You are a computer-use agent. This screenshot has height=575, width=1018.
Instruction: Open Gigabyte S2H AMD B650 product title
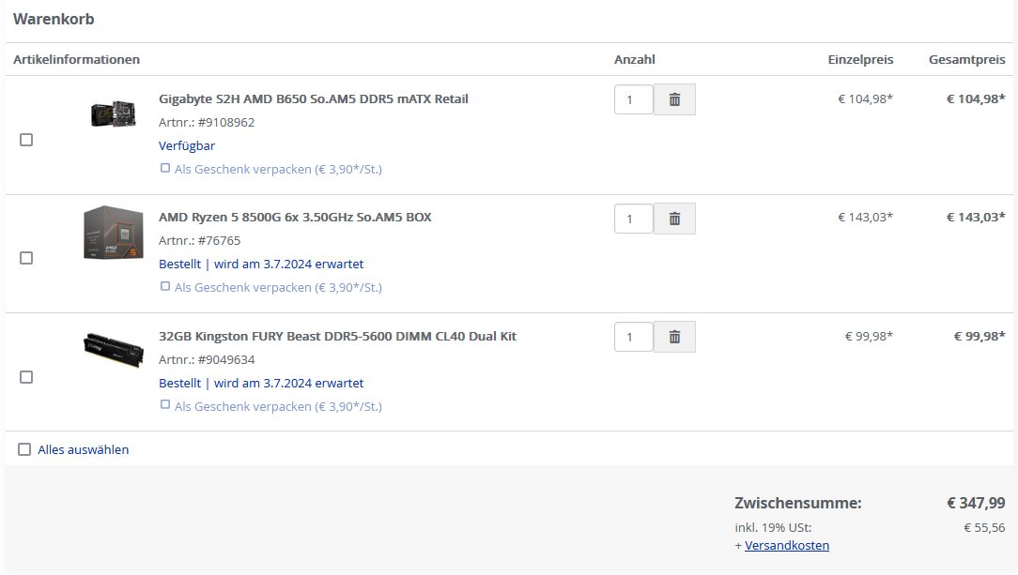point(314,98)
